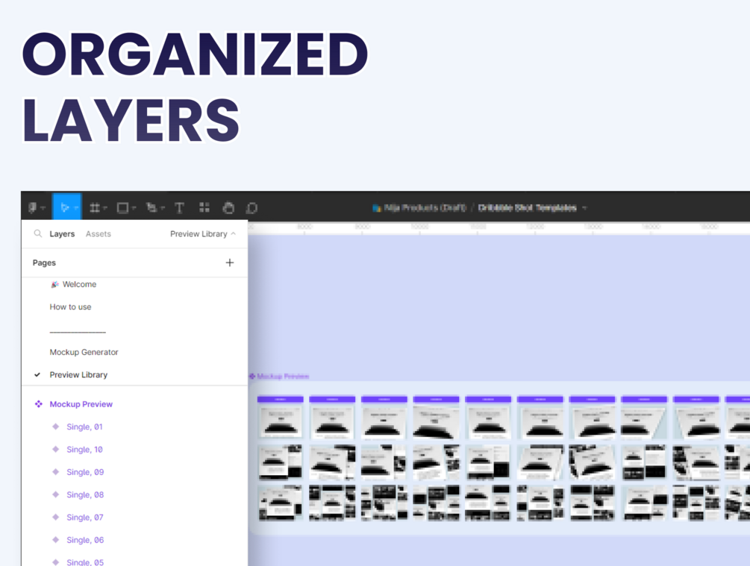The width and height of the screenshot is (750, 566).
Task: Select layer Single, 10
Action: pyautogui.click(x=84, y=450)
